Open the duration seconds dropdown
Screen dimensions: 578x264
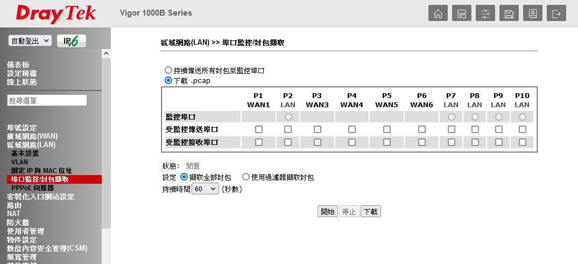click(x=206, y=189)
